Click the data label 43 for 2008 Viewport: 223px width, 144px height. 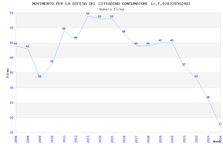click(28, 46)
